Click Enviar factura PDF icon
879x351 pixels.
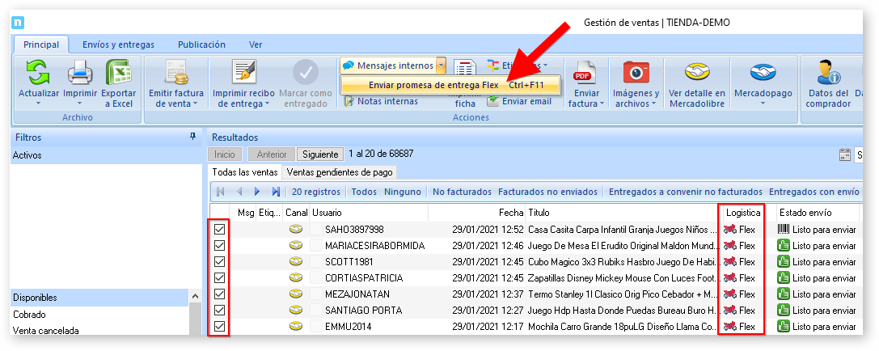[583, 74]
